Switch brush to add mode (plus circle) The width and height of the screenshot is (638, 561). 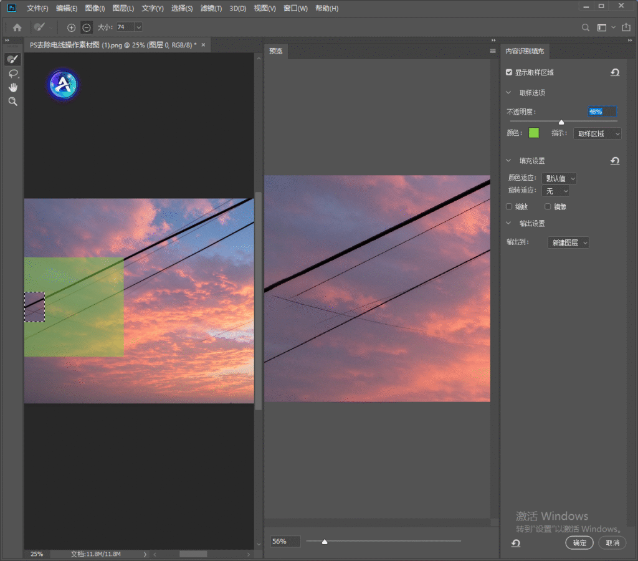71,27
